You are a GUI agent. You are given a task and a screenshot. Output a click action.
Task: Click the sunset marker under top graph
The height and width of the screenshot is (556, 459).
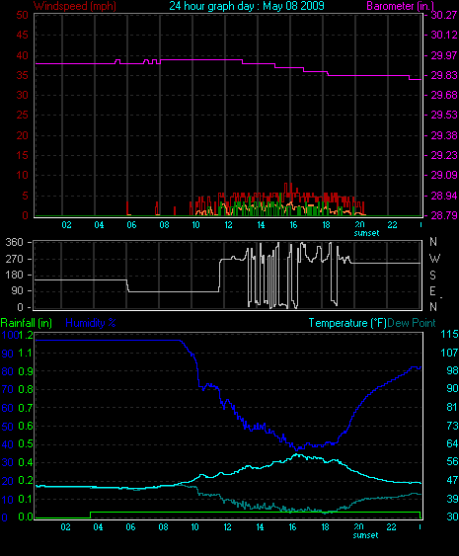coord(366,233)
